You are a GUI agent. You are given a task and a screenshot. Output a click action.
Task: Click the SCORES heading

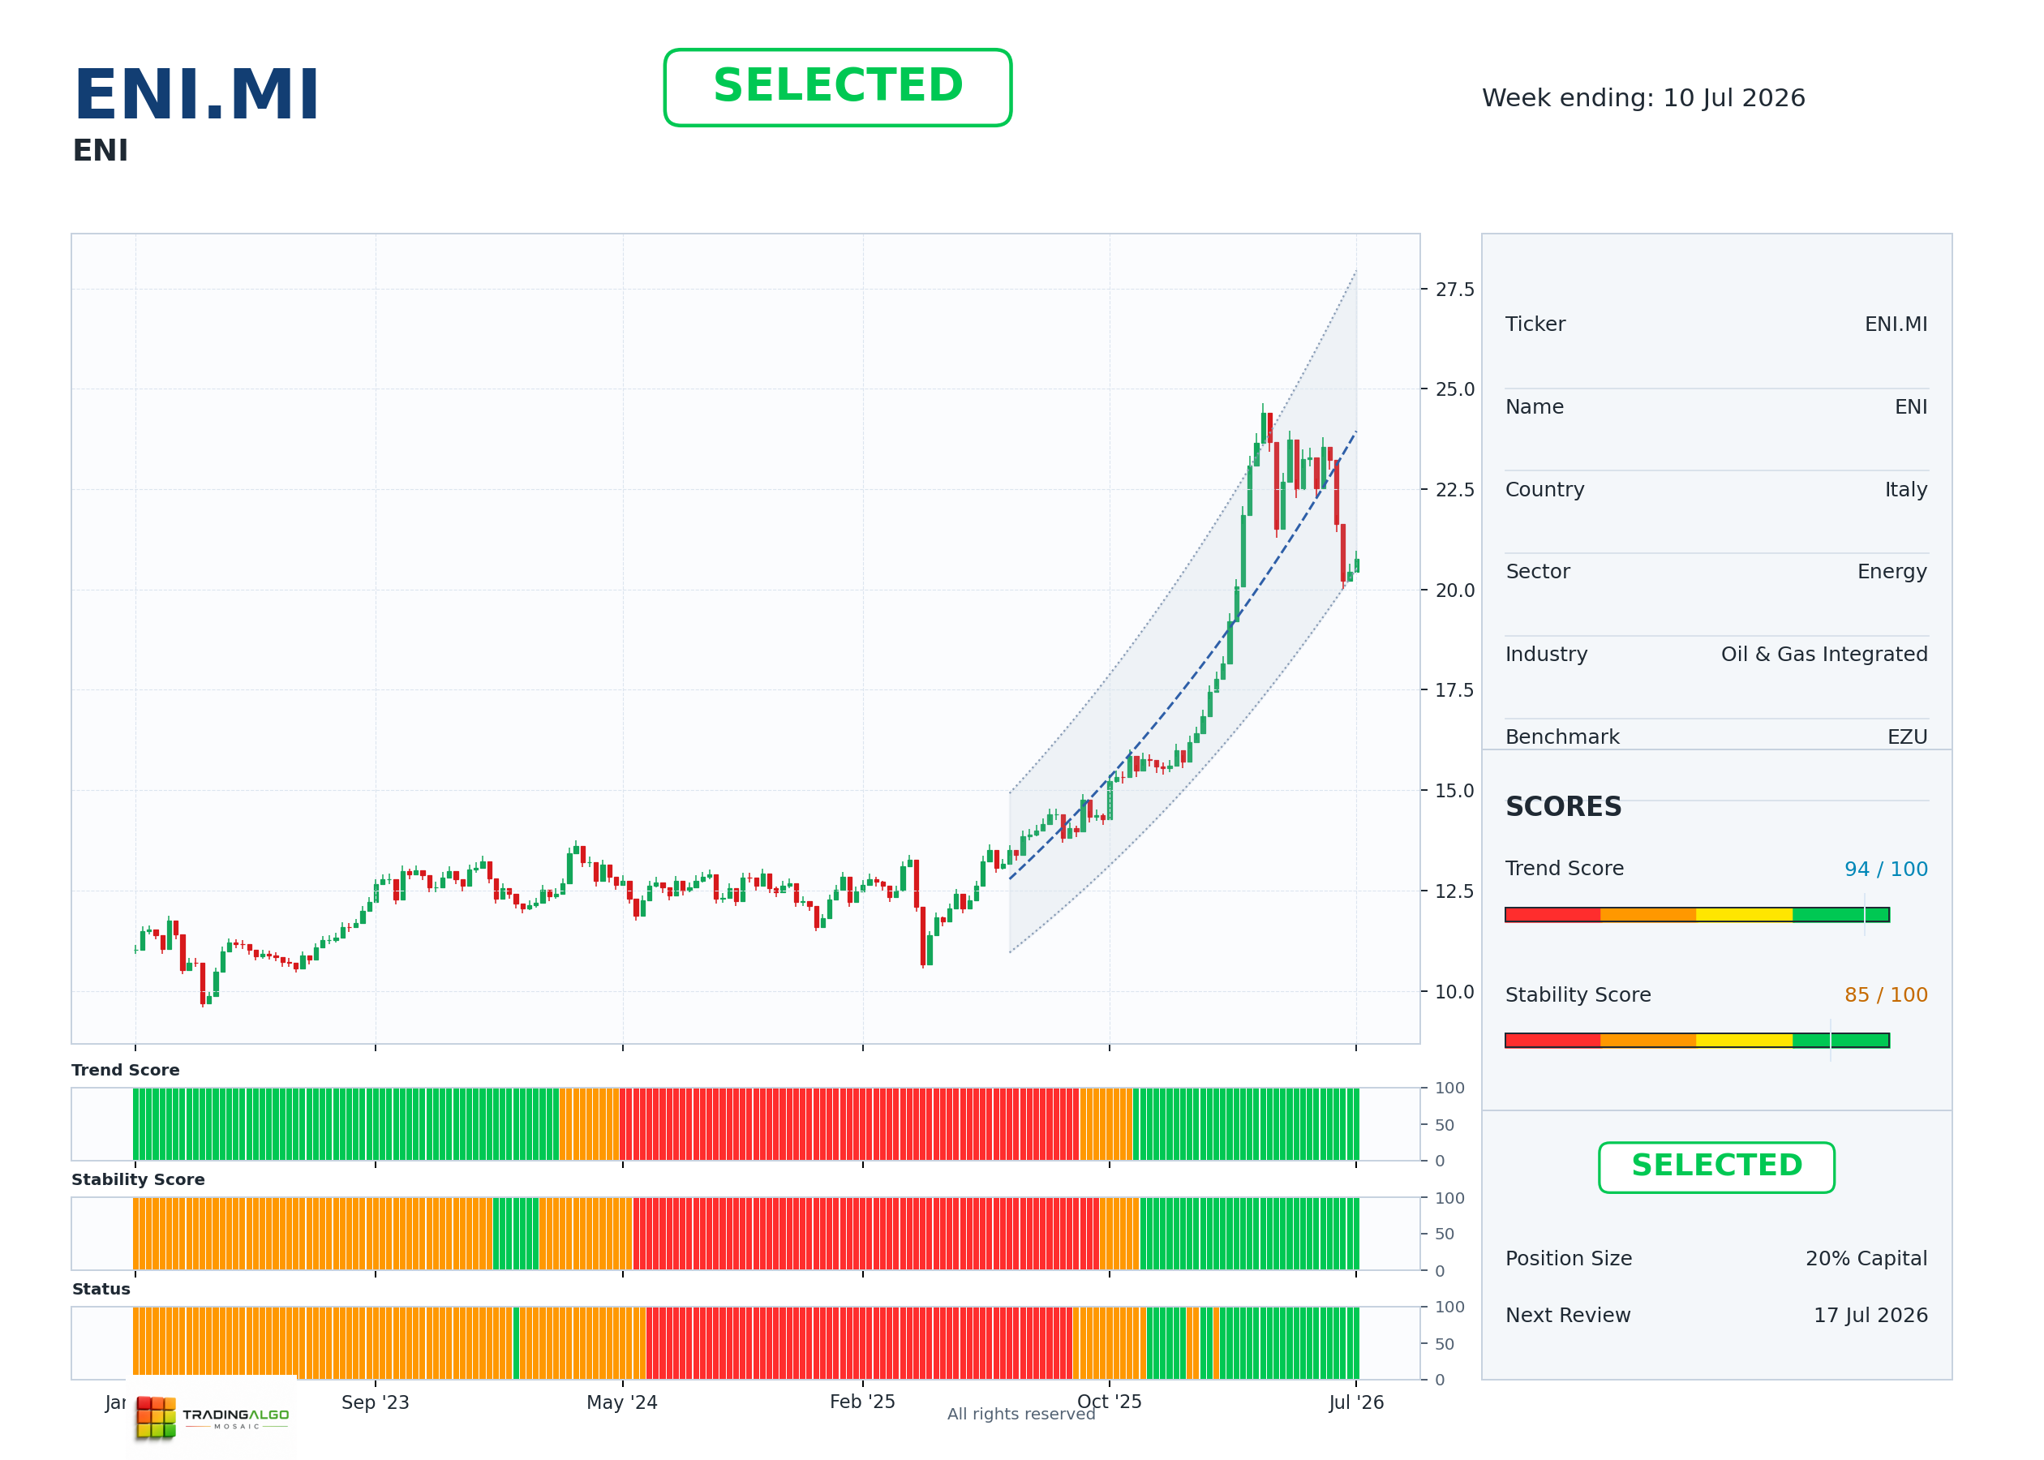[1563, 806]
